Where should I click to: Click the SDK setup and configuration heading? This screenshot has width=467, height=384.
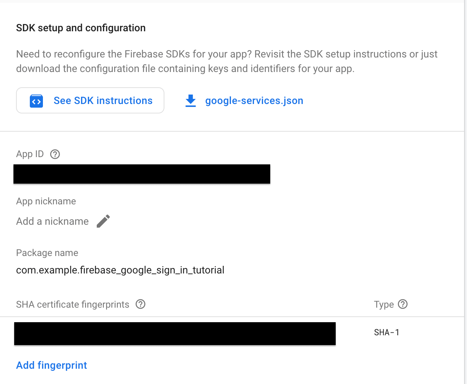(x=81, y=28)
